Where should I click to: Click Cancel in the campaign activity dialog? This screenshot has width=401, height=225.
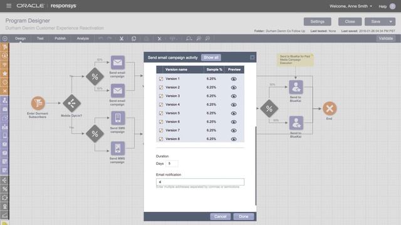pyautogui.click(x=220, y=217)
